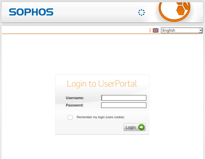Screen dimensions: 205x159
Task: Enable the Remember my login checkbox
Action: click(70, 117)
